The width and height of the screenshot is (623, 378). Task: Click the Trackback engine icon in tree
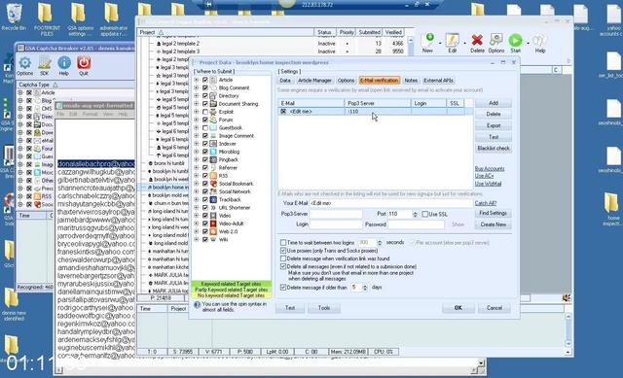click(213, 199)
